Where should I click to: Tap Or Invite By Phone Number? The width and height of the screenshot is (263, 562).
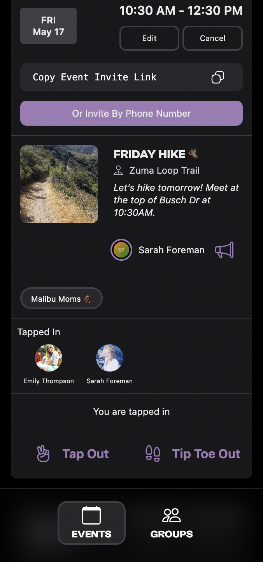(x=131, y=113)
